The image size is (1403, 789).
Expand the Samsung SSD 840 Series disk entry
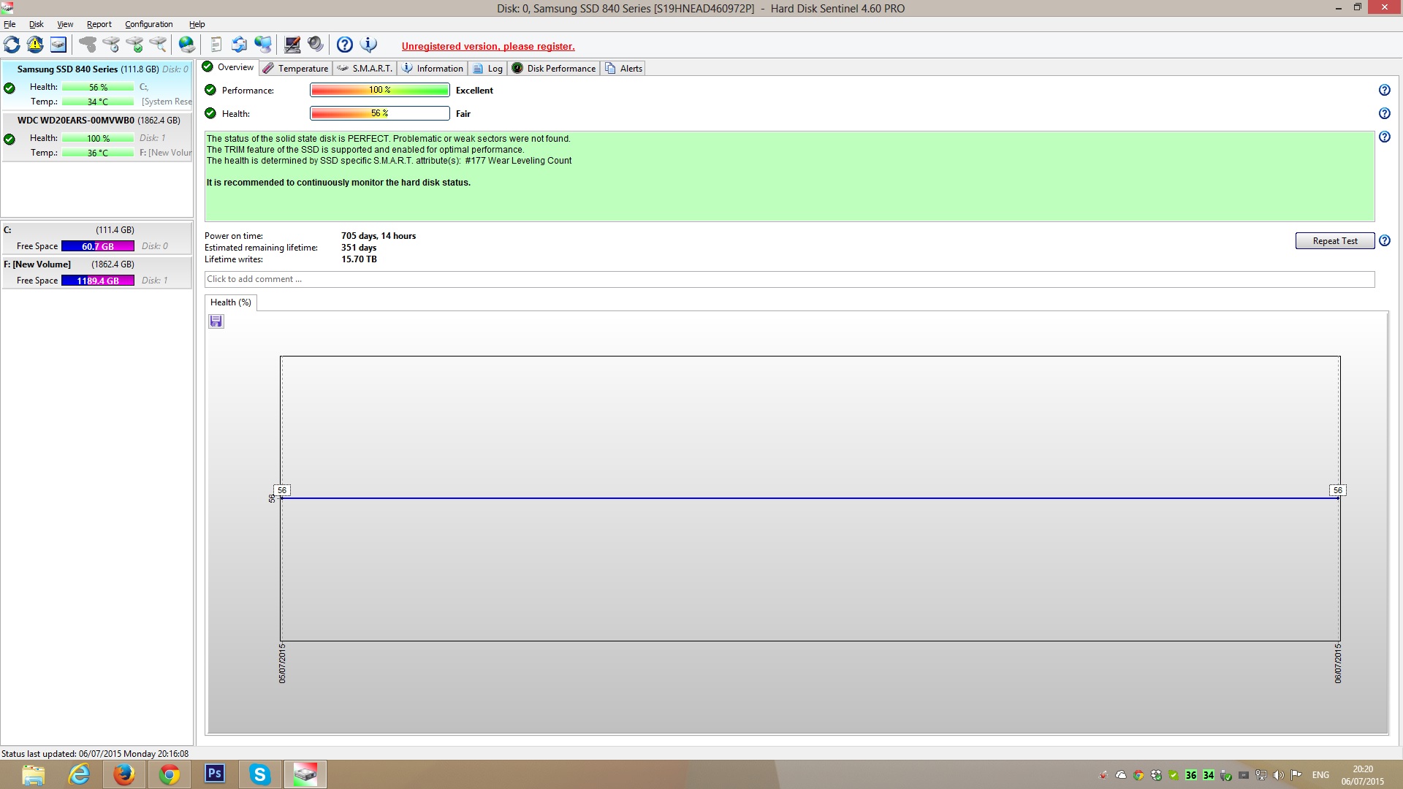(96, 69)
